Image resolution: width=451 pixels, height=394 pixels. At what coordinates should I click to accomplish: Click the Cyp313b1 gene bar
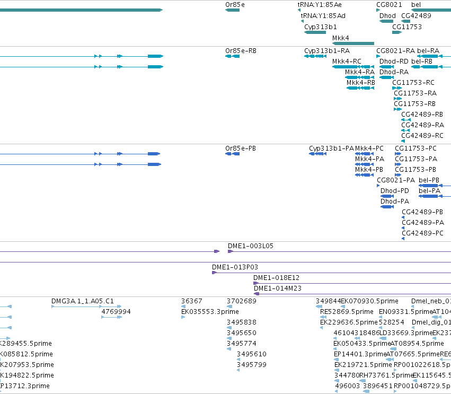click(315, 32)
